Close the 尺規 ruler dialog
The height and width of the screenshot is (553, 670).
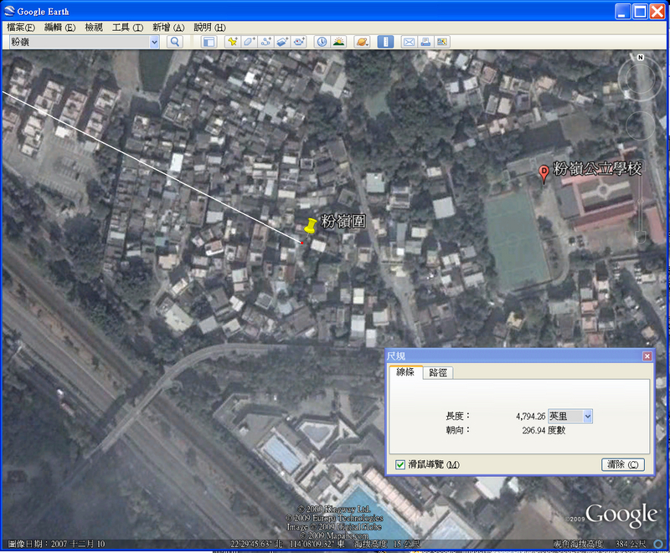coord(647,356)
